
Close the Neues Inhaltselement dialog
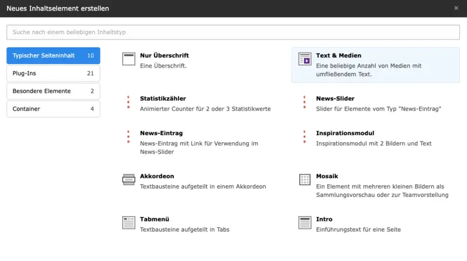pyautogui.click(x=456, y=8)
